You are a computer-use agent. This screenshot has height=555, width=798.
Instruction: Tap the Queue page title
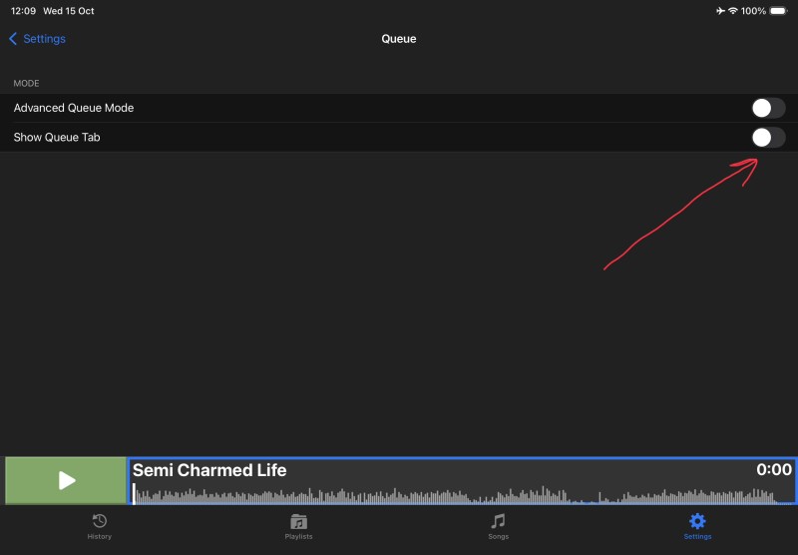399,39
